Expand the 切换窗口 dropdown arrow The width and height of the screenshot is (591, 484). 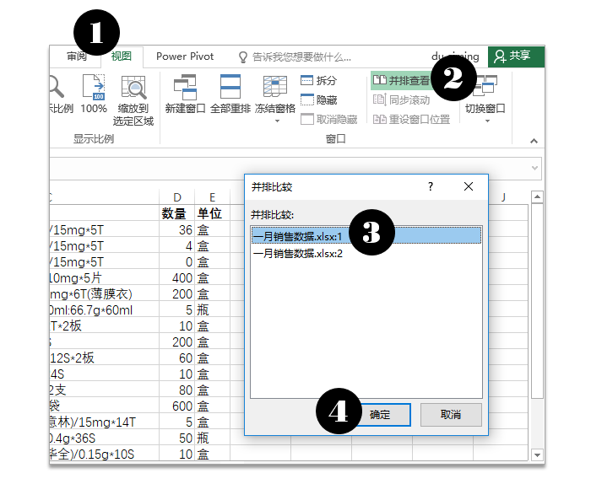click(487, 121)
